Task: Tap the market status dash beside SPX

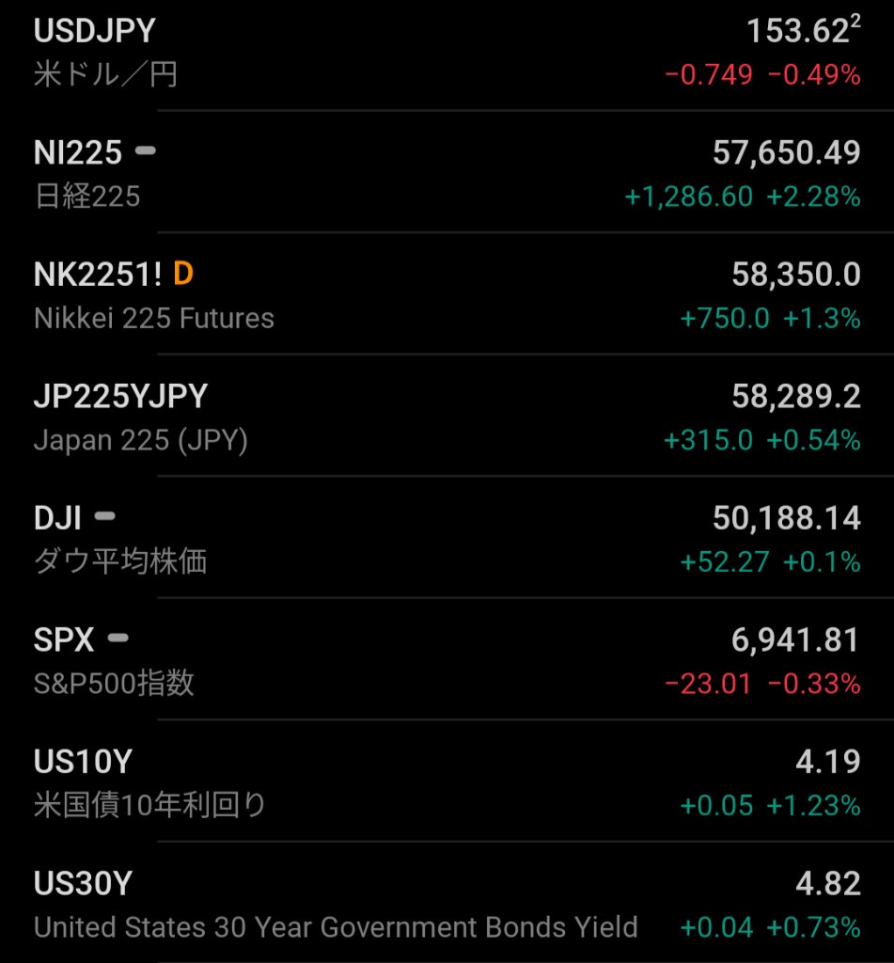Action: (118, 639)
